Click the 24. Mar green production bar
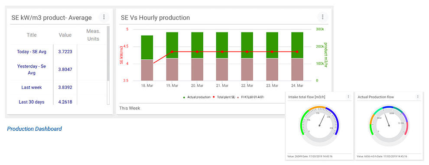429x165 pixels. (297, 45)
